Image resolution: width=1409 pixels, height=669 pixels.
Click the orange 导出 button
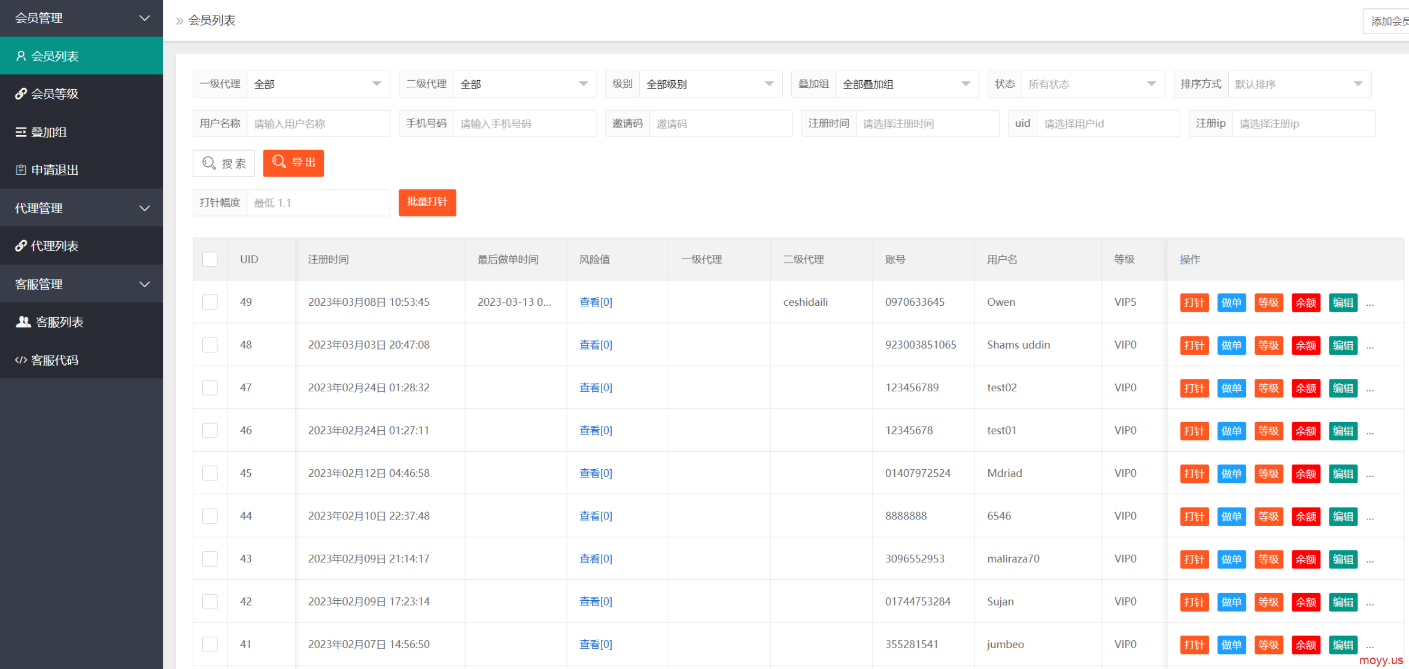click(293, 163)
